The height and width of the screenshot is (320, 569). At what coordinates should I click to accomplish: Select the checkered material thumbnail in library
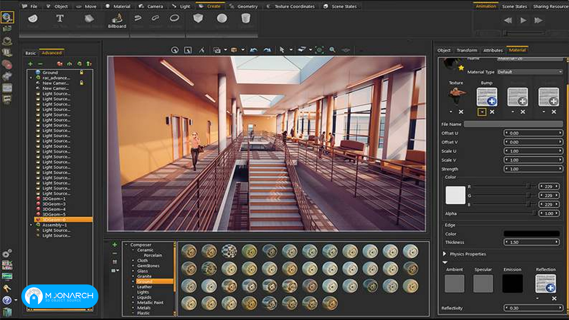click(229, 251)
